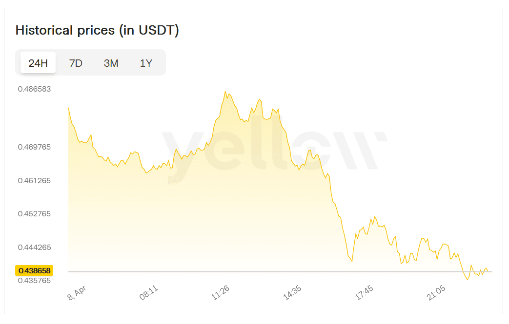509x324 pixels.
Task: Click the 0.452765 y-axis label
Action: 34,213
